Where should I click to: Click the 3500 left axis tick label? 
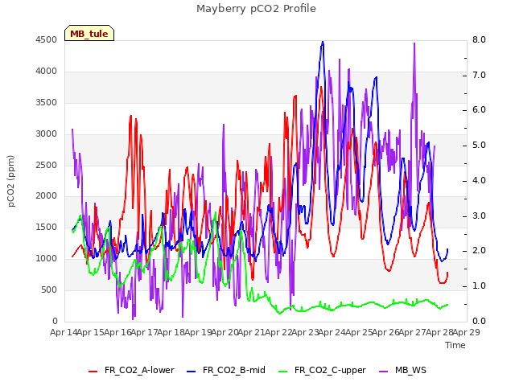47,102
